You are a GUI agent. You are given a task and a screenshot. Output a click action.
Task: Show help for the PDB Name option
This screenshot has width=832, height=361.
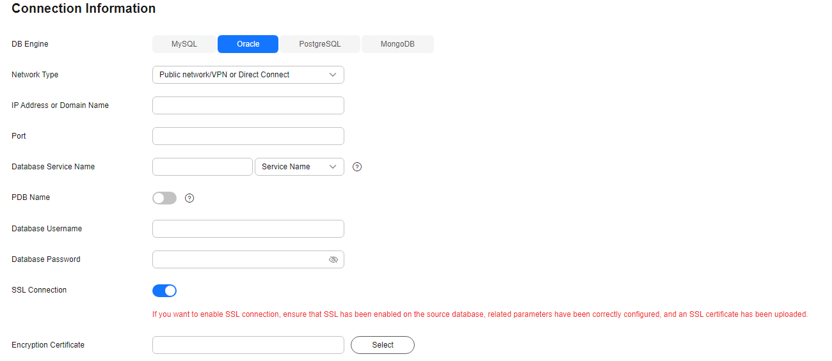(x=189, y=198)
